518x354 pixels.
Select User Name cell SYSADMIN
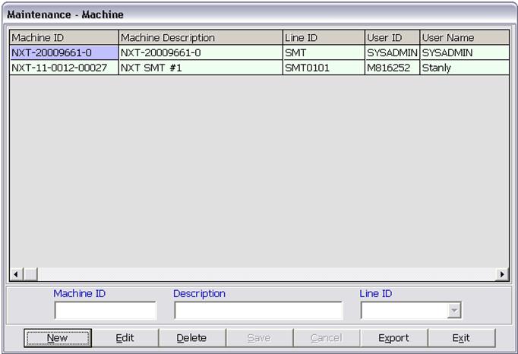(465, 52)
